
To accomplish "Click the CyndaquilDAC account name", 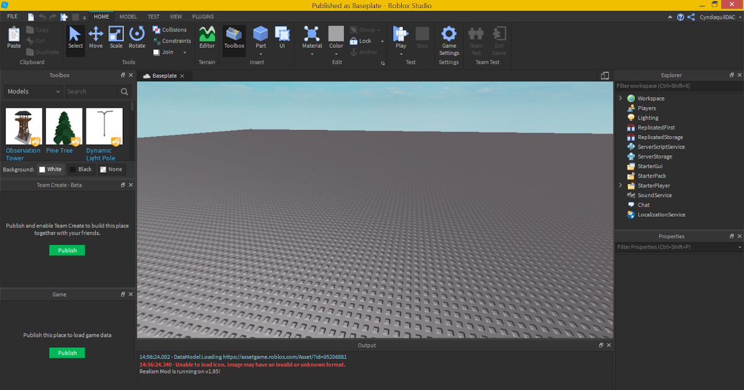I will 717,17.
